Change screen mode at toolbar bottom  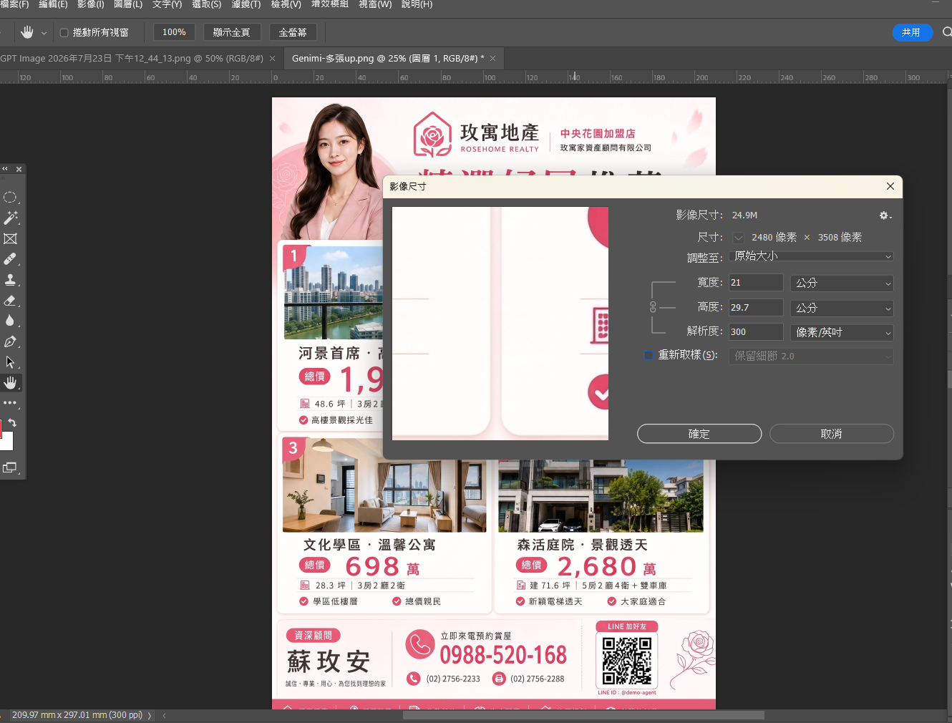[9, 467]
